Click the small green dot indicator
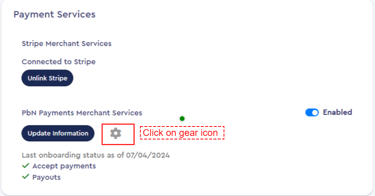This screenshot has height=196, width=375. (182, 119)
